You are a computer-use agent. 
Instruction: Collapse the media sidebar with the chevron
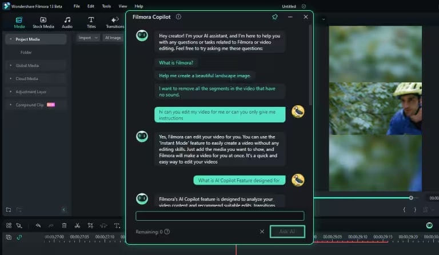point(64,210)
